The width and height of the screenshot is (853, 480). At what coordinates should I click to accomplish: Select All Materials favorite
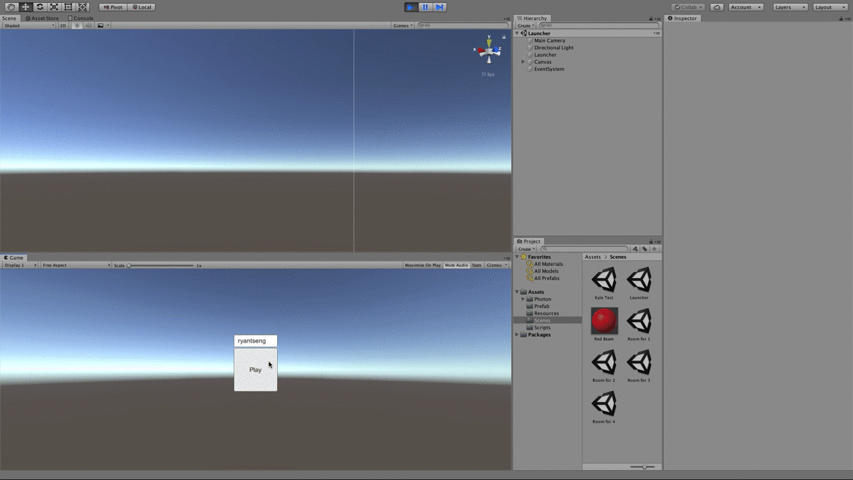pyautogui.click(x=548, y=264)
